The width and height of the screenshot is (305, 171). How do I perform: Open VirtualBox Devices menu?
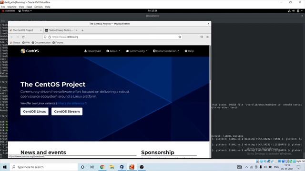tap(39, 7)
